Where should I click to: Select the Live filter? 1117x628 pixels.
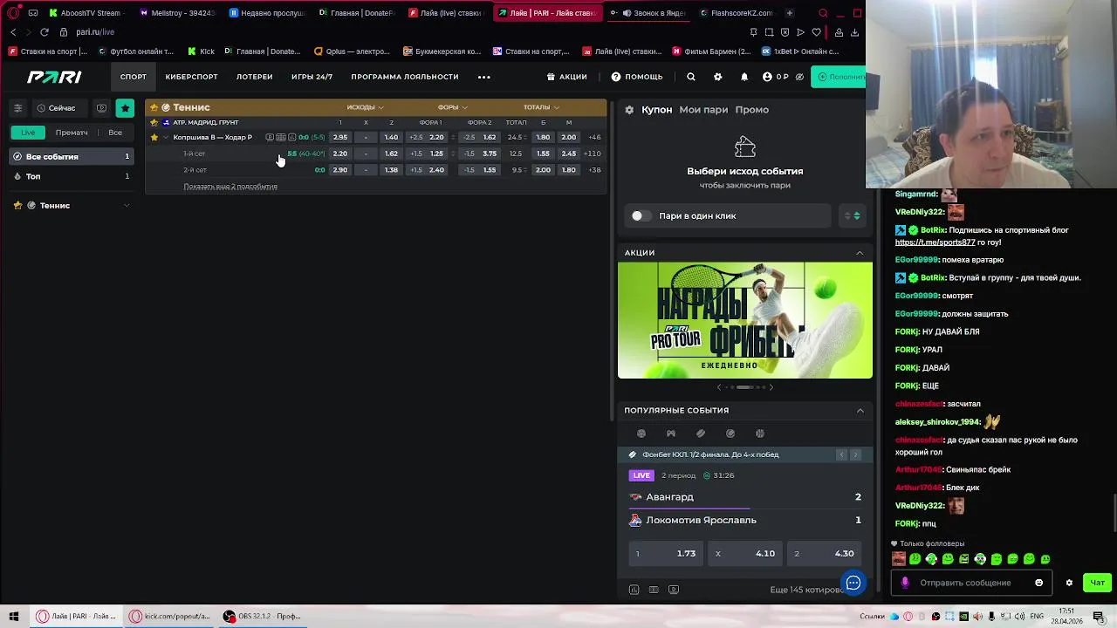click(x=28, y=133)
